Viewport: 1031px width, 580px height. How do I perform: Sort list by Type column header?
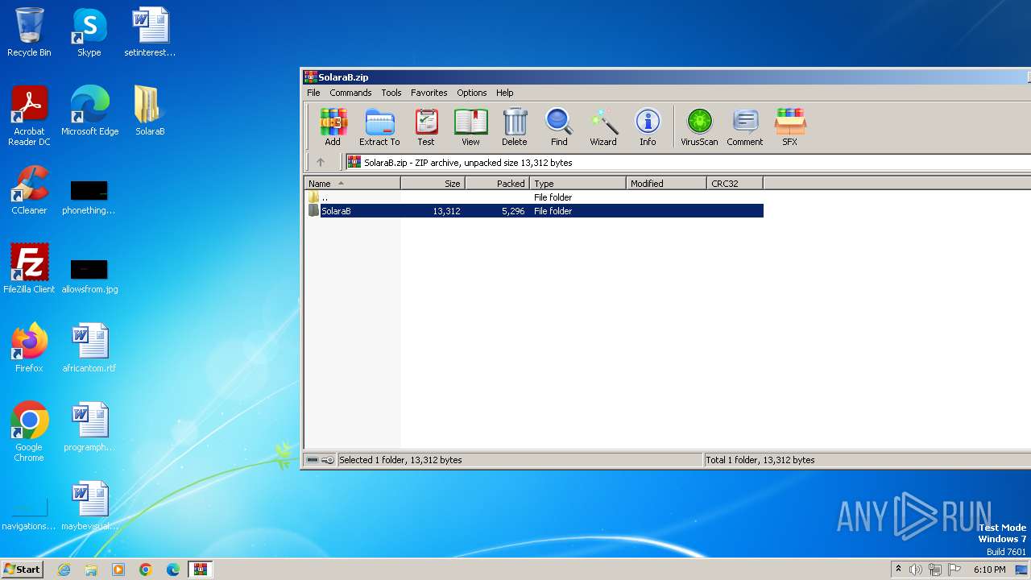click(578, 184)
